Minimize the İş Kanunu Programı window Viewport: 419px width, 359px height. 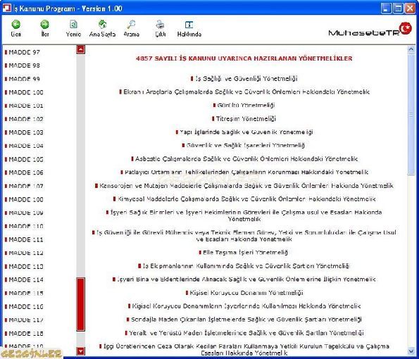pyautogui.click(x=386, y=8)
